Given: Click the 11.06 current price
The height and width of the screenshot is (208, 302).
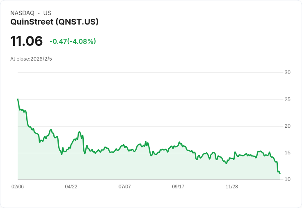Looking at the screenshot, I should click(27, 41).
